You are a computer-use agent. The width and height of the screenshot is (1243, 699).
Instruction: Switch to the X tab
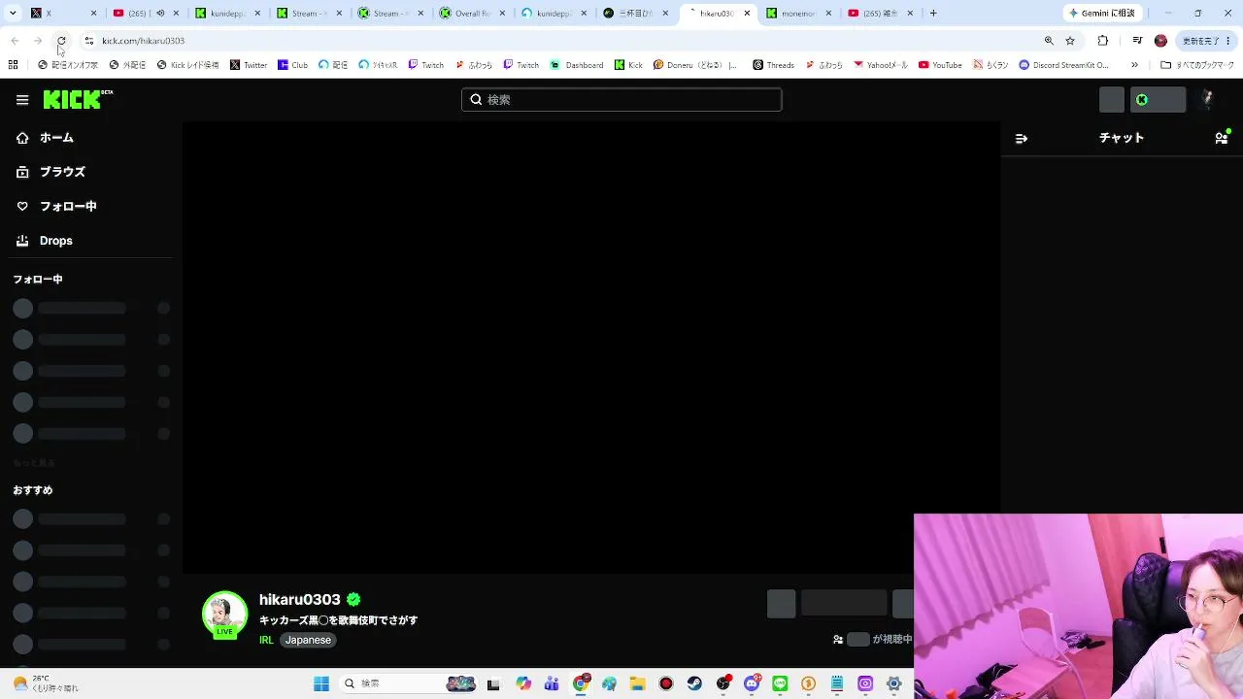click(64, 14)
